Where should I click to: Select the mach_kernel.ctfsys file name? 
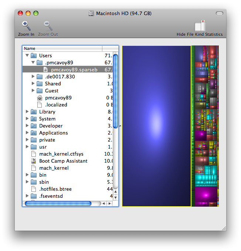61,154
